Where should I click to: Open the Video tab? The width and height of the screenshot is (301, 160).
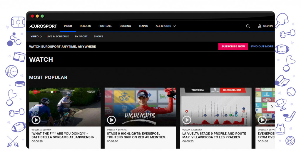point(68,26)
